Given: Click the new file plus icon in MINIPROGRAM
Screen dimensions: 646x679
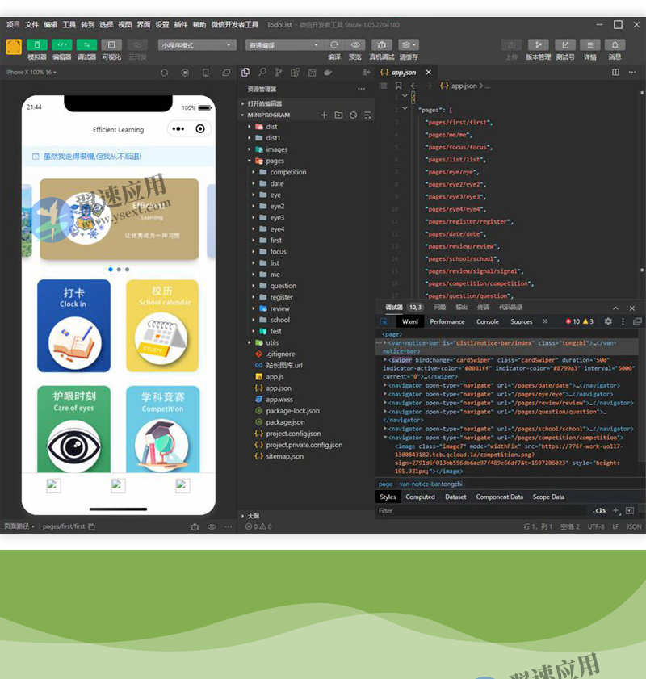Looking at the screenshot, I should pyautogui.click(x=325, y=115).
